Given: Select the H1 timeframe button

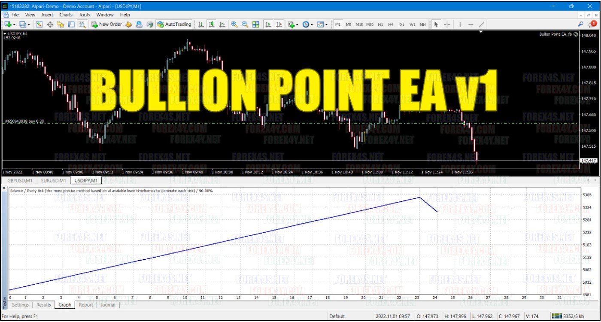Looking at the screenshot, I should pos(380,24).
